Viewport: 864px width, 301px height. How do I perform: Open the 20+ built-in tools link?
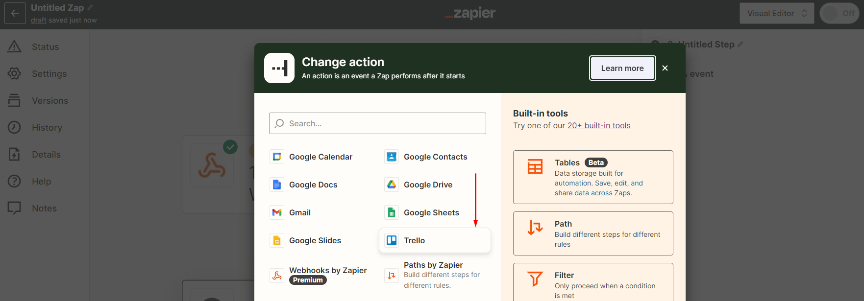pos(599,126)
